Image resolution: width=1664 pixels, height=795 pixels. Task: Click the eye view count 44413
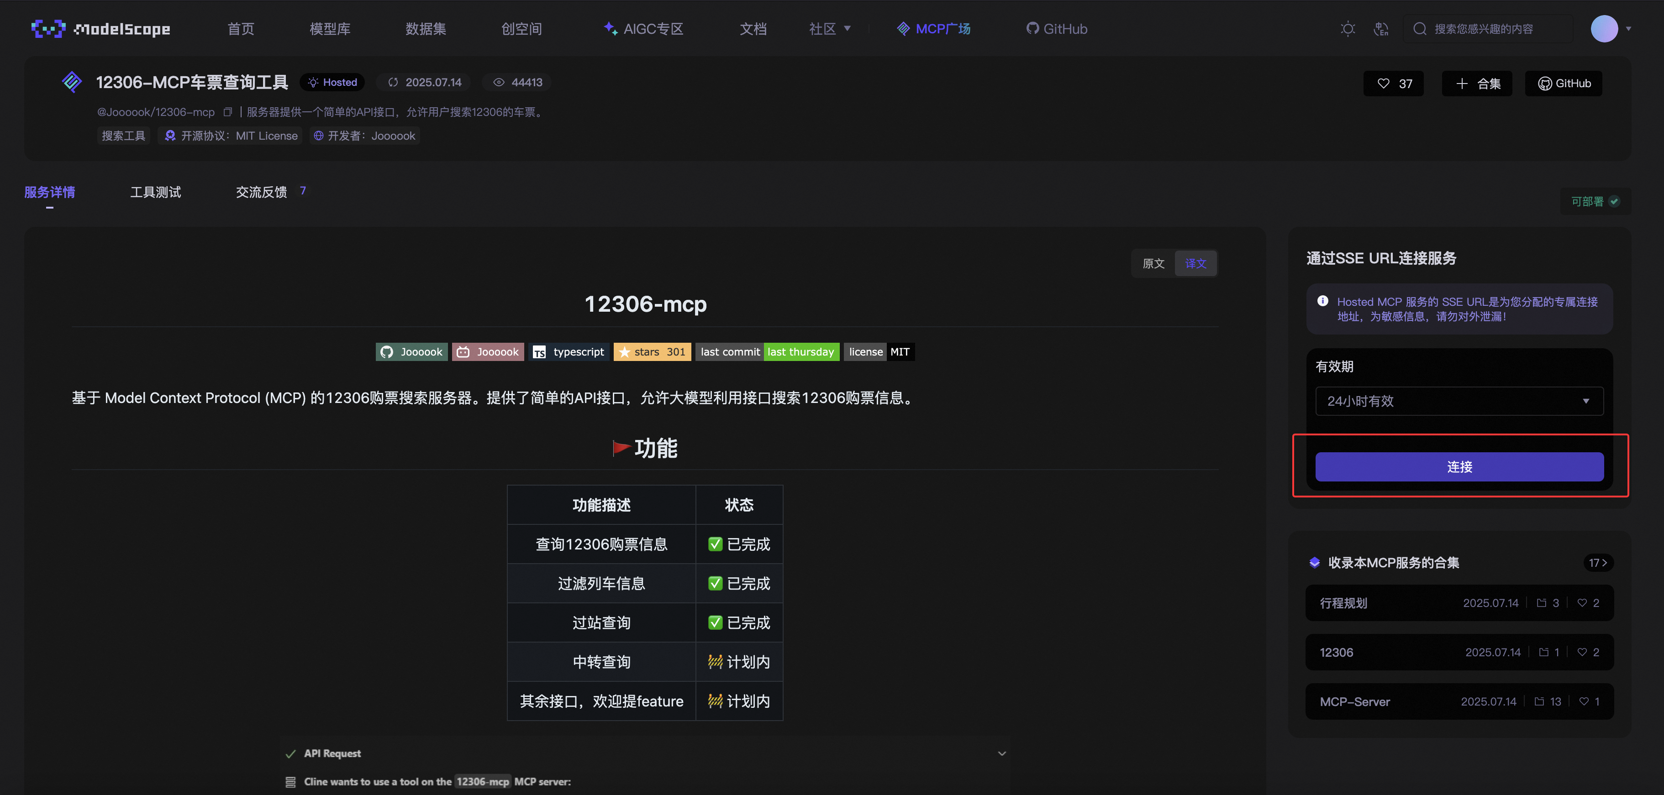518,82
